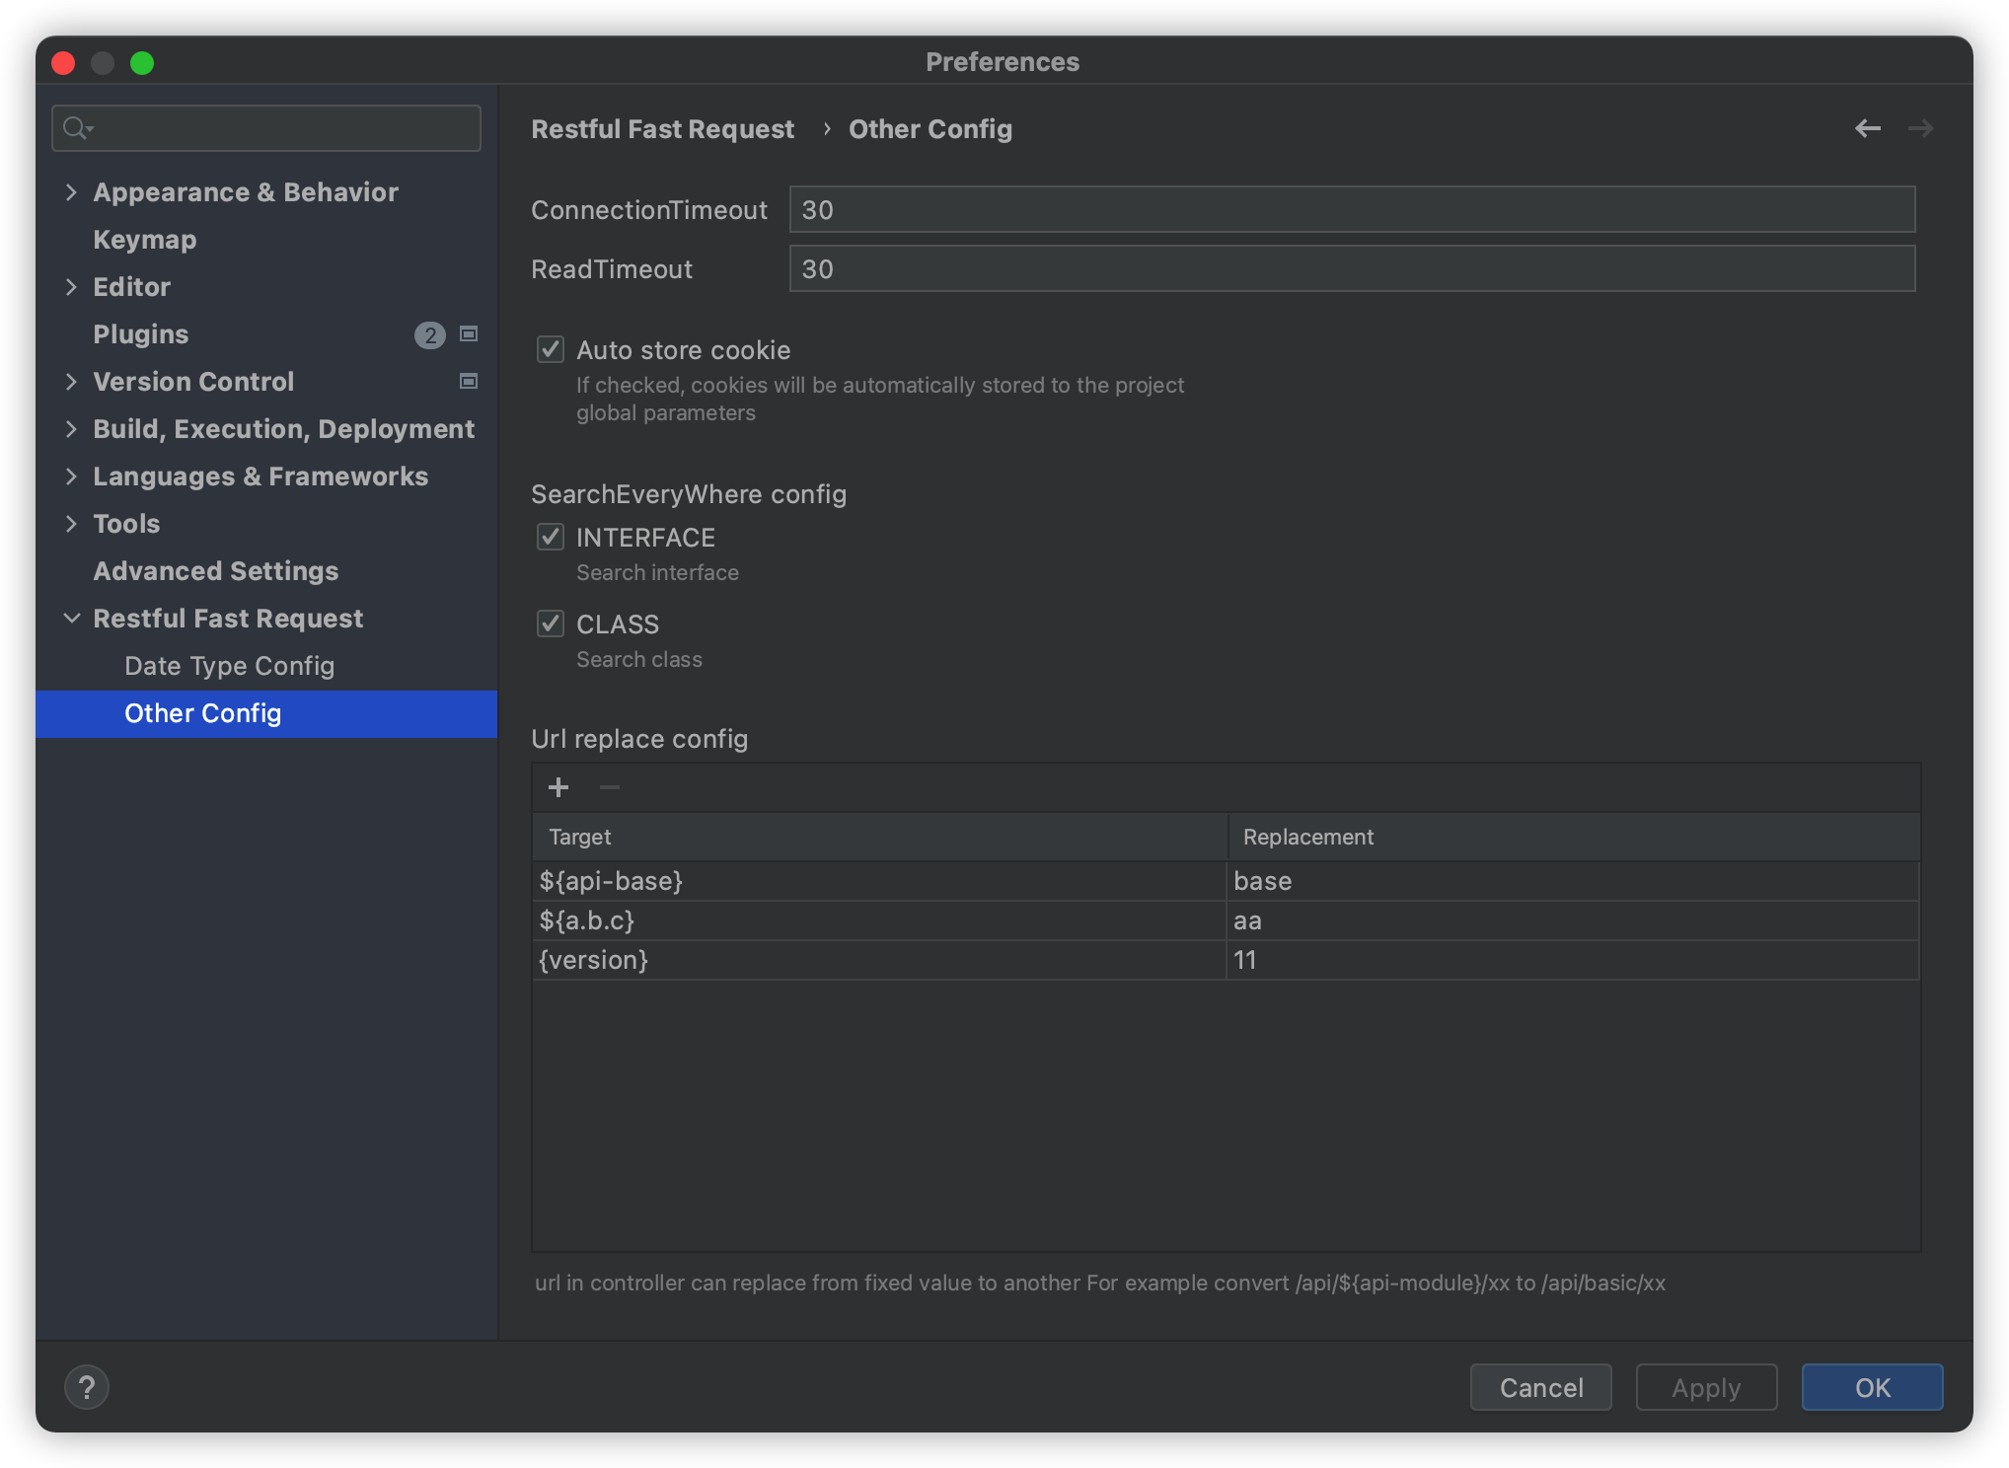This screenshot has width=2009, height=1468.
Task: Click the plus icon to add url replacement
Action: tap(558, 787)
